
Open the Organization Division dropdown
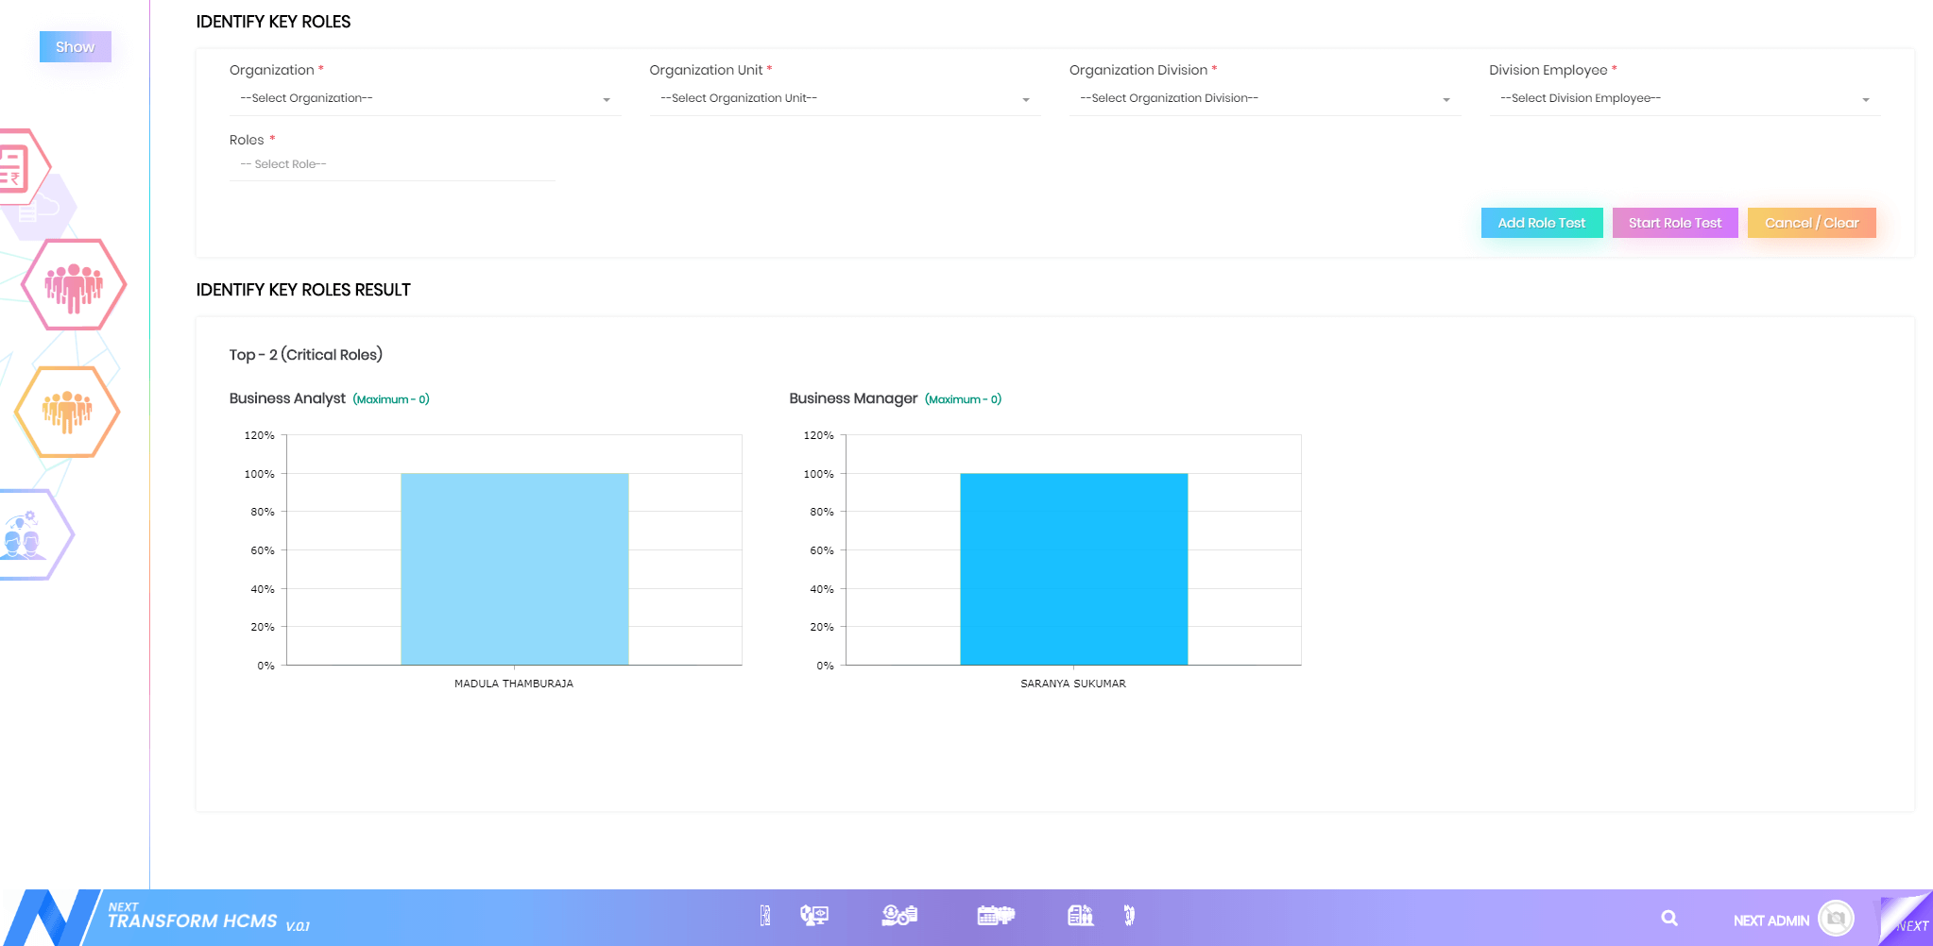[1264, 99]
